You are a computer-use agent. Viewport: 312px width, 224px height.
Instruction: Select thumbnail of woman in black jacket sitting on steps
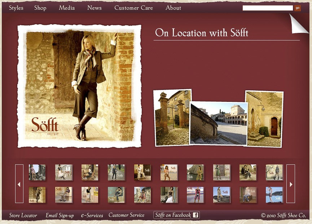248,172
